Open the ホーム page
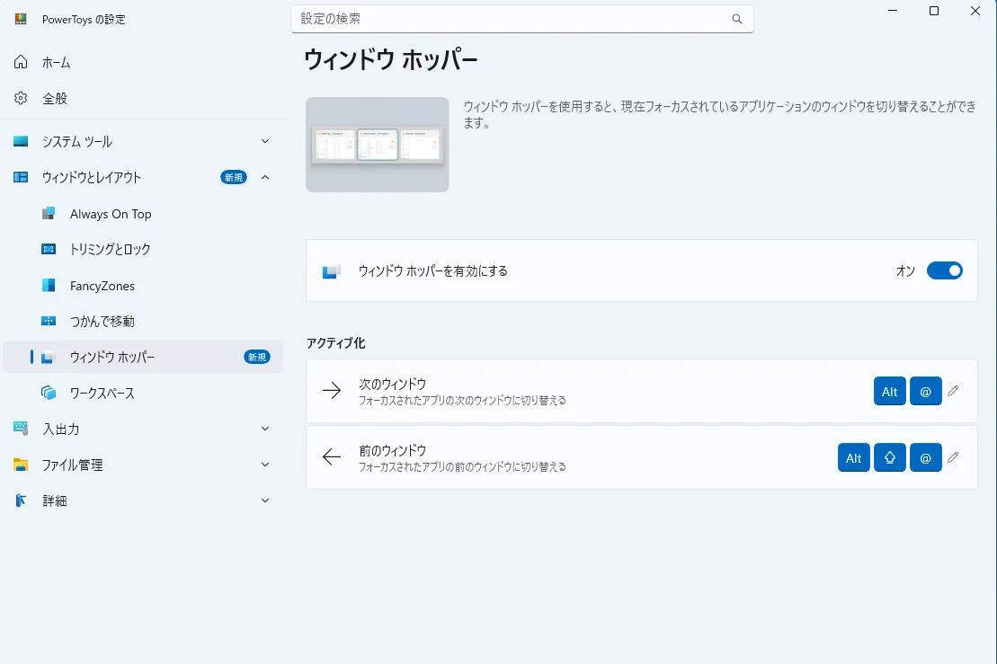 click(143, 62)
